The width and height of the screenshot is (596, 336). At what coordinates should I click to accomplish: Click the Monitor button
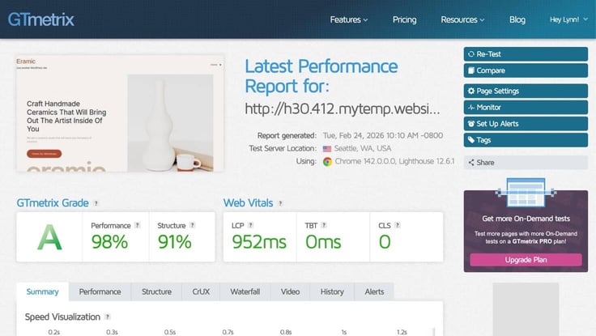point(526,107)
